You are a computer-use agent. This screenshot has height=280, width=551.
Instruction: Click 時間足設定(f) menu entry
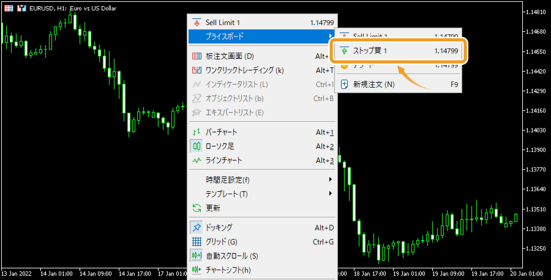click(x=262, y=180)
